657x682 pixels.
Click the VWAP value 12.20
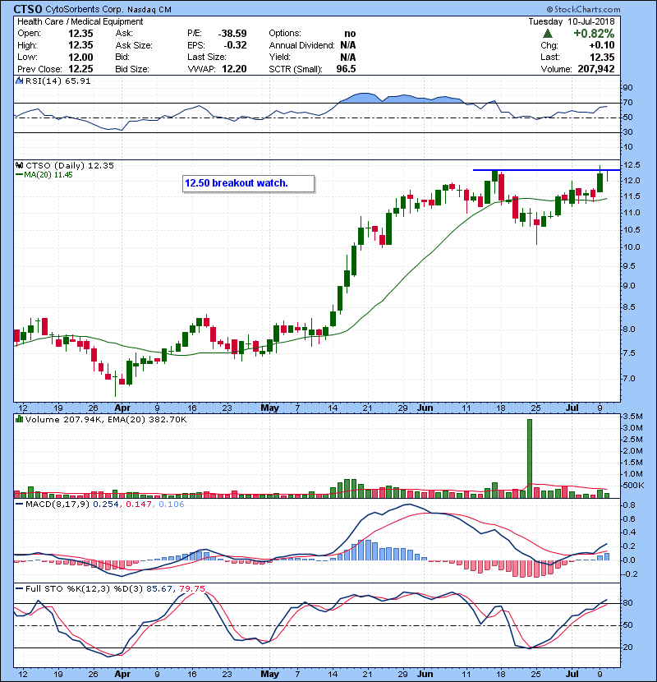[x=234, y=69]
